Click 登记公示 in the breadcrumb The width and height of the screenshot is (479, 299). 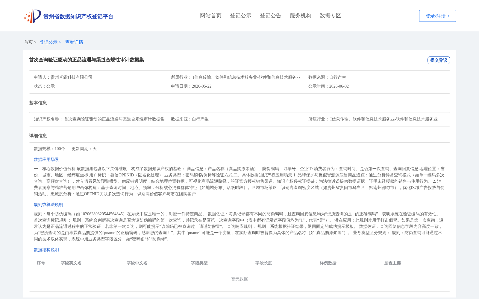(x=48, y=42)
